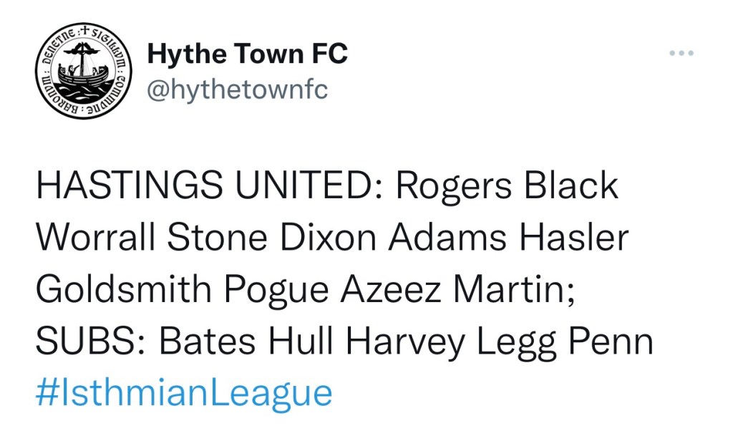Click the name Dixon in the tweet
The height and width of the screenshot is (436, 733).
click(326, 239)
